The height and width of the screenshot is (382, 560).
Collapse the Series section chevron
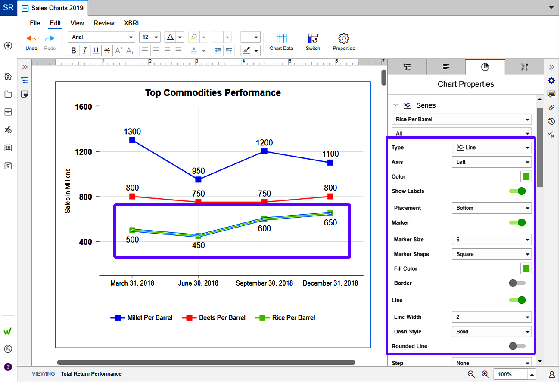click(395, 105)
